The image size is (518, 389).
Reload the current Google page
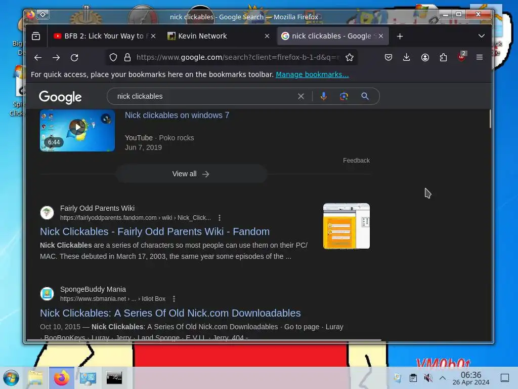[75, 58]
